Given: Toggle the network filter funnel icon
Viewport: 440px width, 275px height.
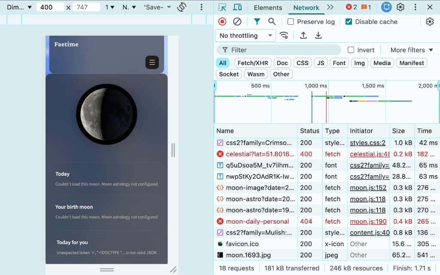Looking at the screenshot, I should (257, 21).
